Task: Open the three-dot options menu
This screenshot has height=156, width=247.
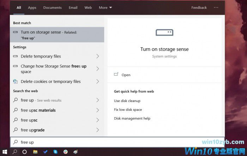Action: tap(216, 7)
